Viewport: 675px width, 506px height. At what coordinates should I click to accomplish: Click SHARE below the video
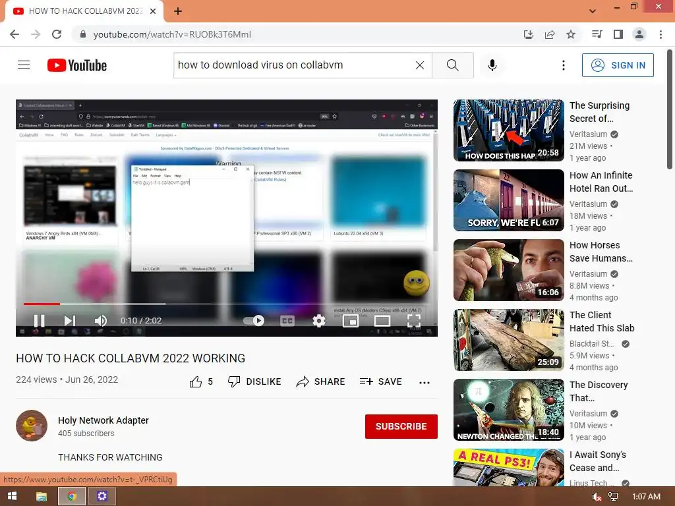pyautogui.click(x=321, y=381)
